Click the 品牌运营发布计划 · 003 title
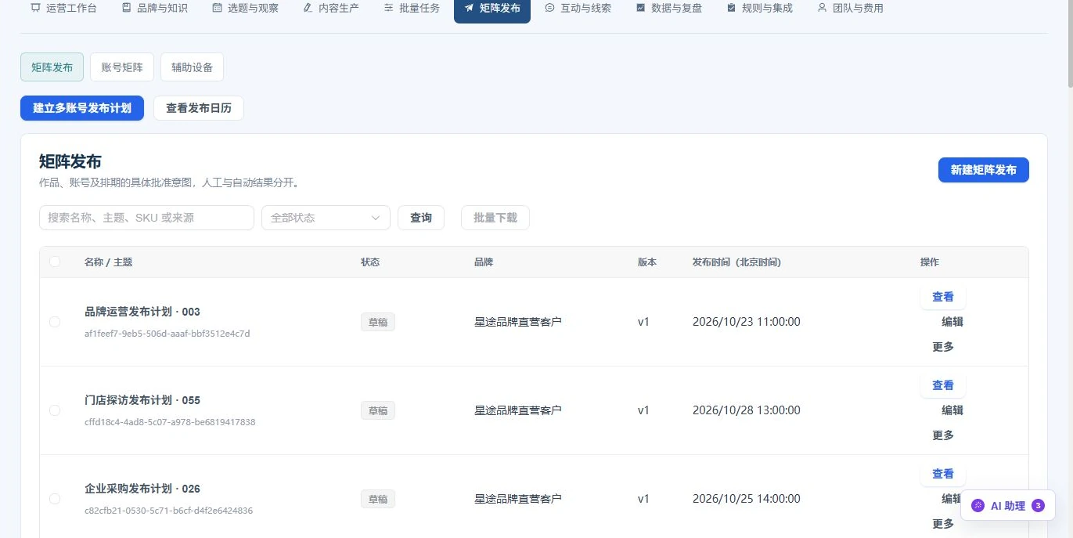1073x538 pixels. pyautogui.click(x=142, y=312)
